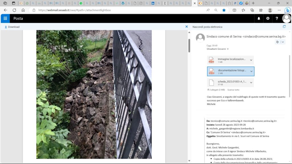Viewport: 292px width, 164px height.
Task: Click Scarica tutto link
Action: pyautogui.click(x=233, y=90)
